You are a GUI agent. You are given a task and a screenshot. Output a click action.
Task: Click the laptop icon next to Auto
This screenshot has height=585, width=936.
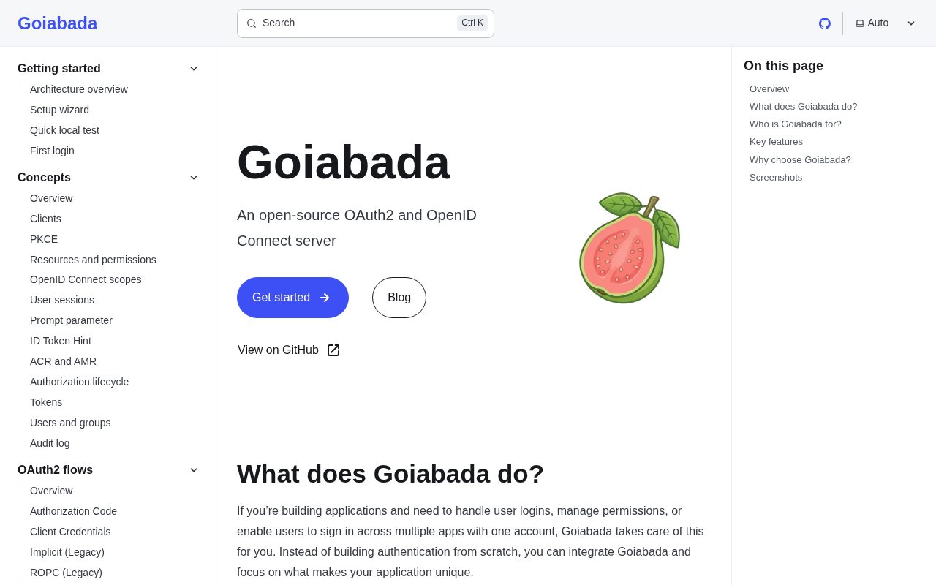pyautogui.click(x=860, y=23)
